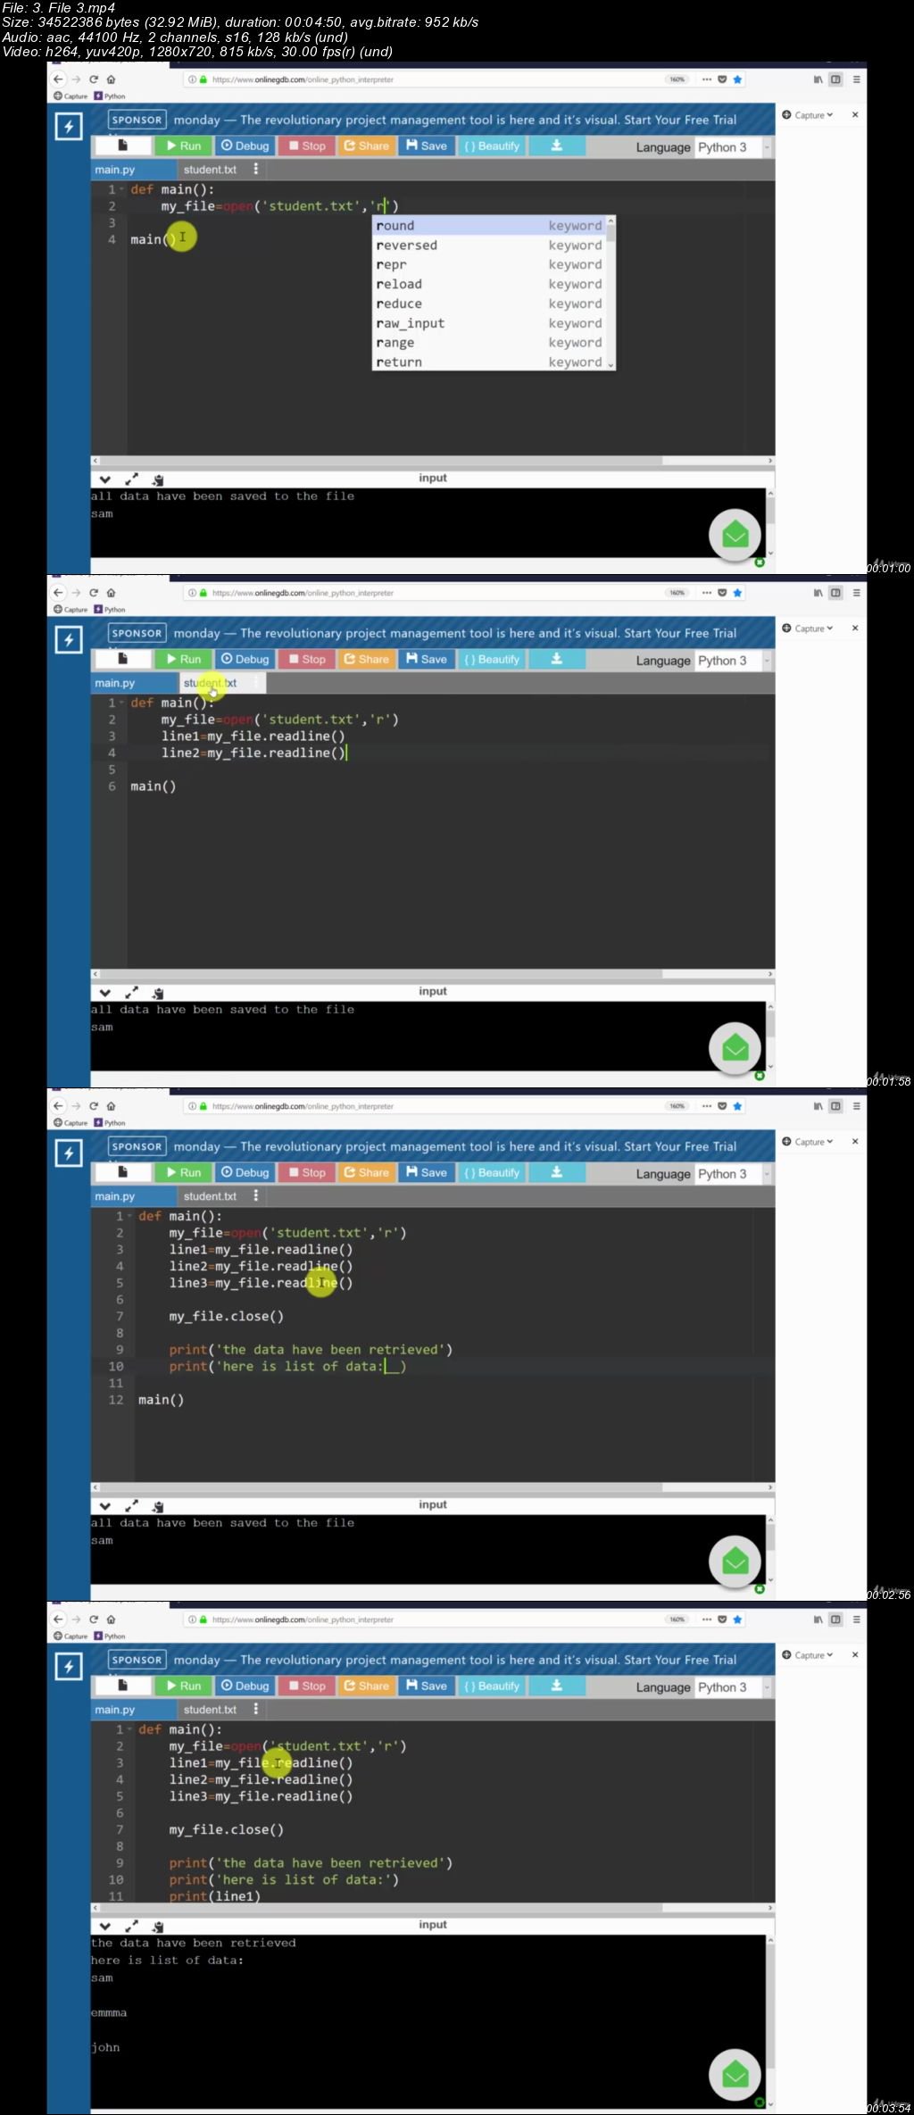
Task: Click 'my_file.close()' code line in the 00:02:56 frame
Action: coord(227,1316)
